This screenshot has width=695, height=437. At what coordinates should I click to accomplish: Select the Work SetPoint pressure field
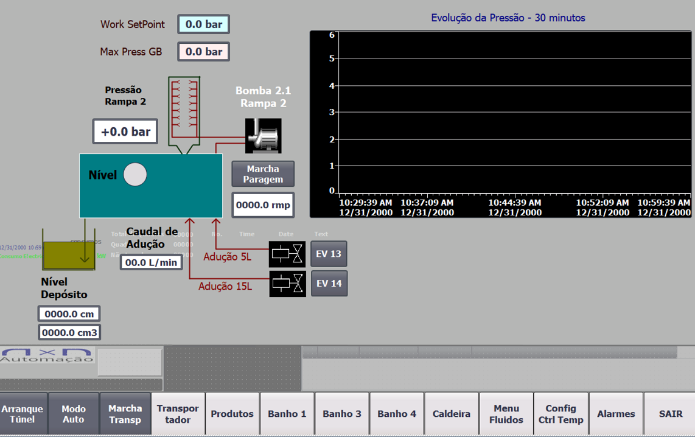(204, 24)
